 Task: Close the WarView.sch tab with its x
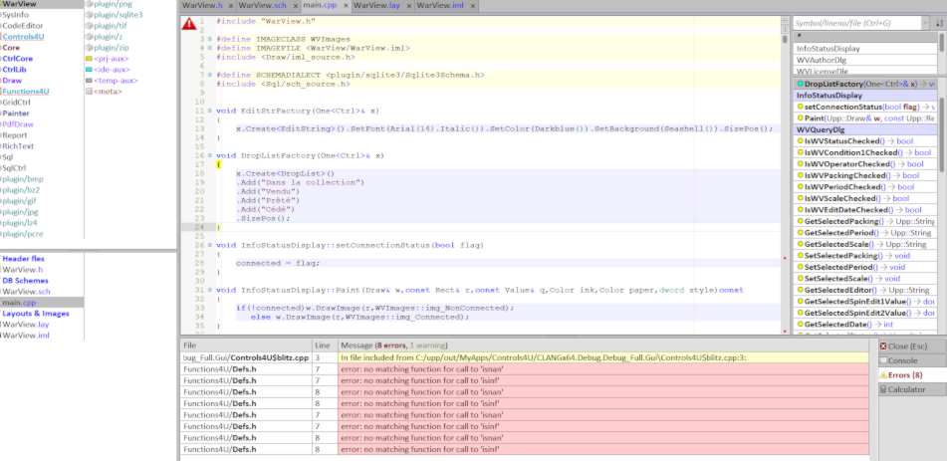(x=296, y=6)
